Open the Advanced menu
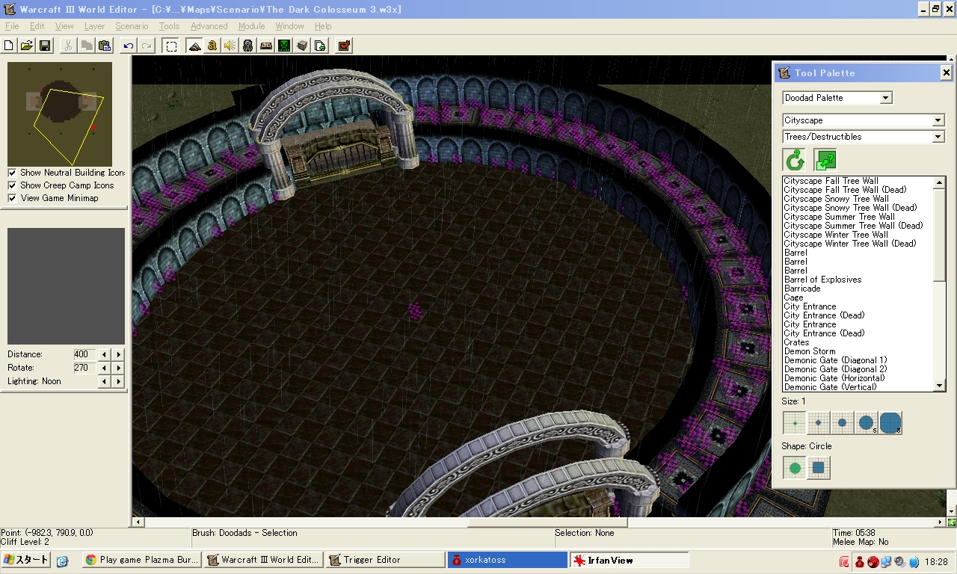This screenshot has width=957, height=574. click(x=209, y=26)
